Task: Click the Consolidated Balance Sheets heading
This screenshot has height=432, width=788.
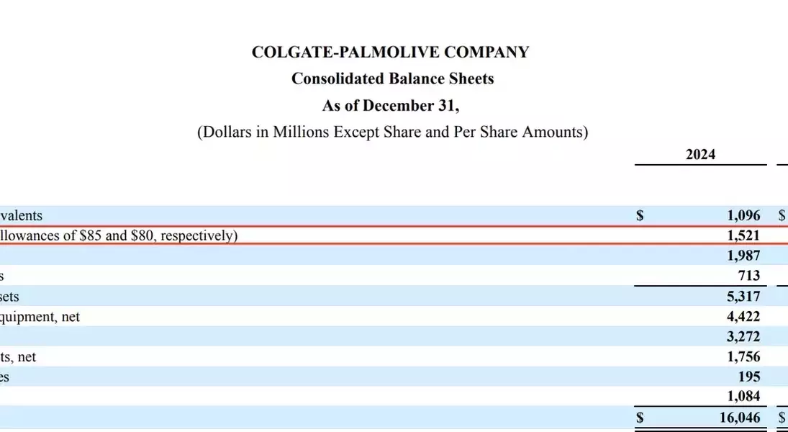Action: coord(392,79)
